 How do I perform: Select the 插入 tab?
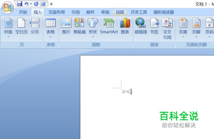(x=38, y=12)
